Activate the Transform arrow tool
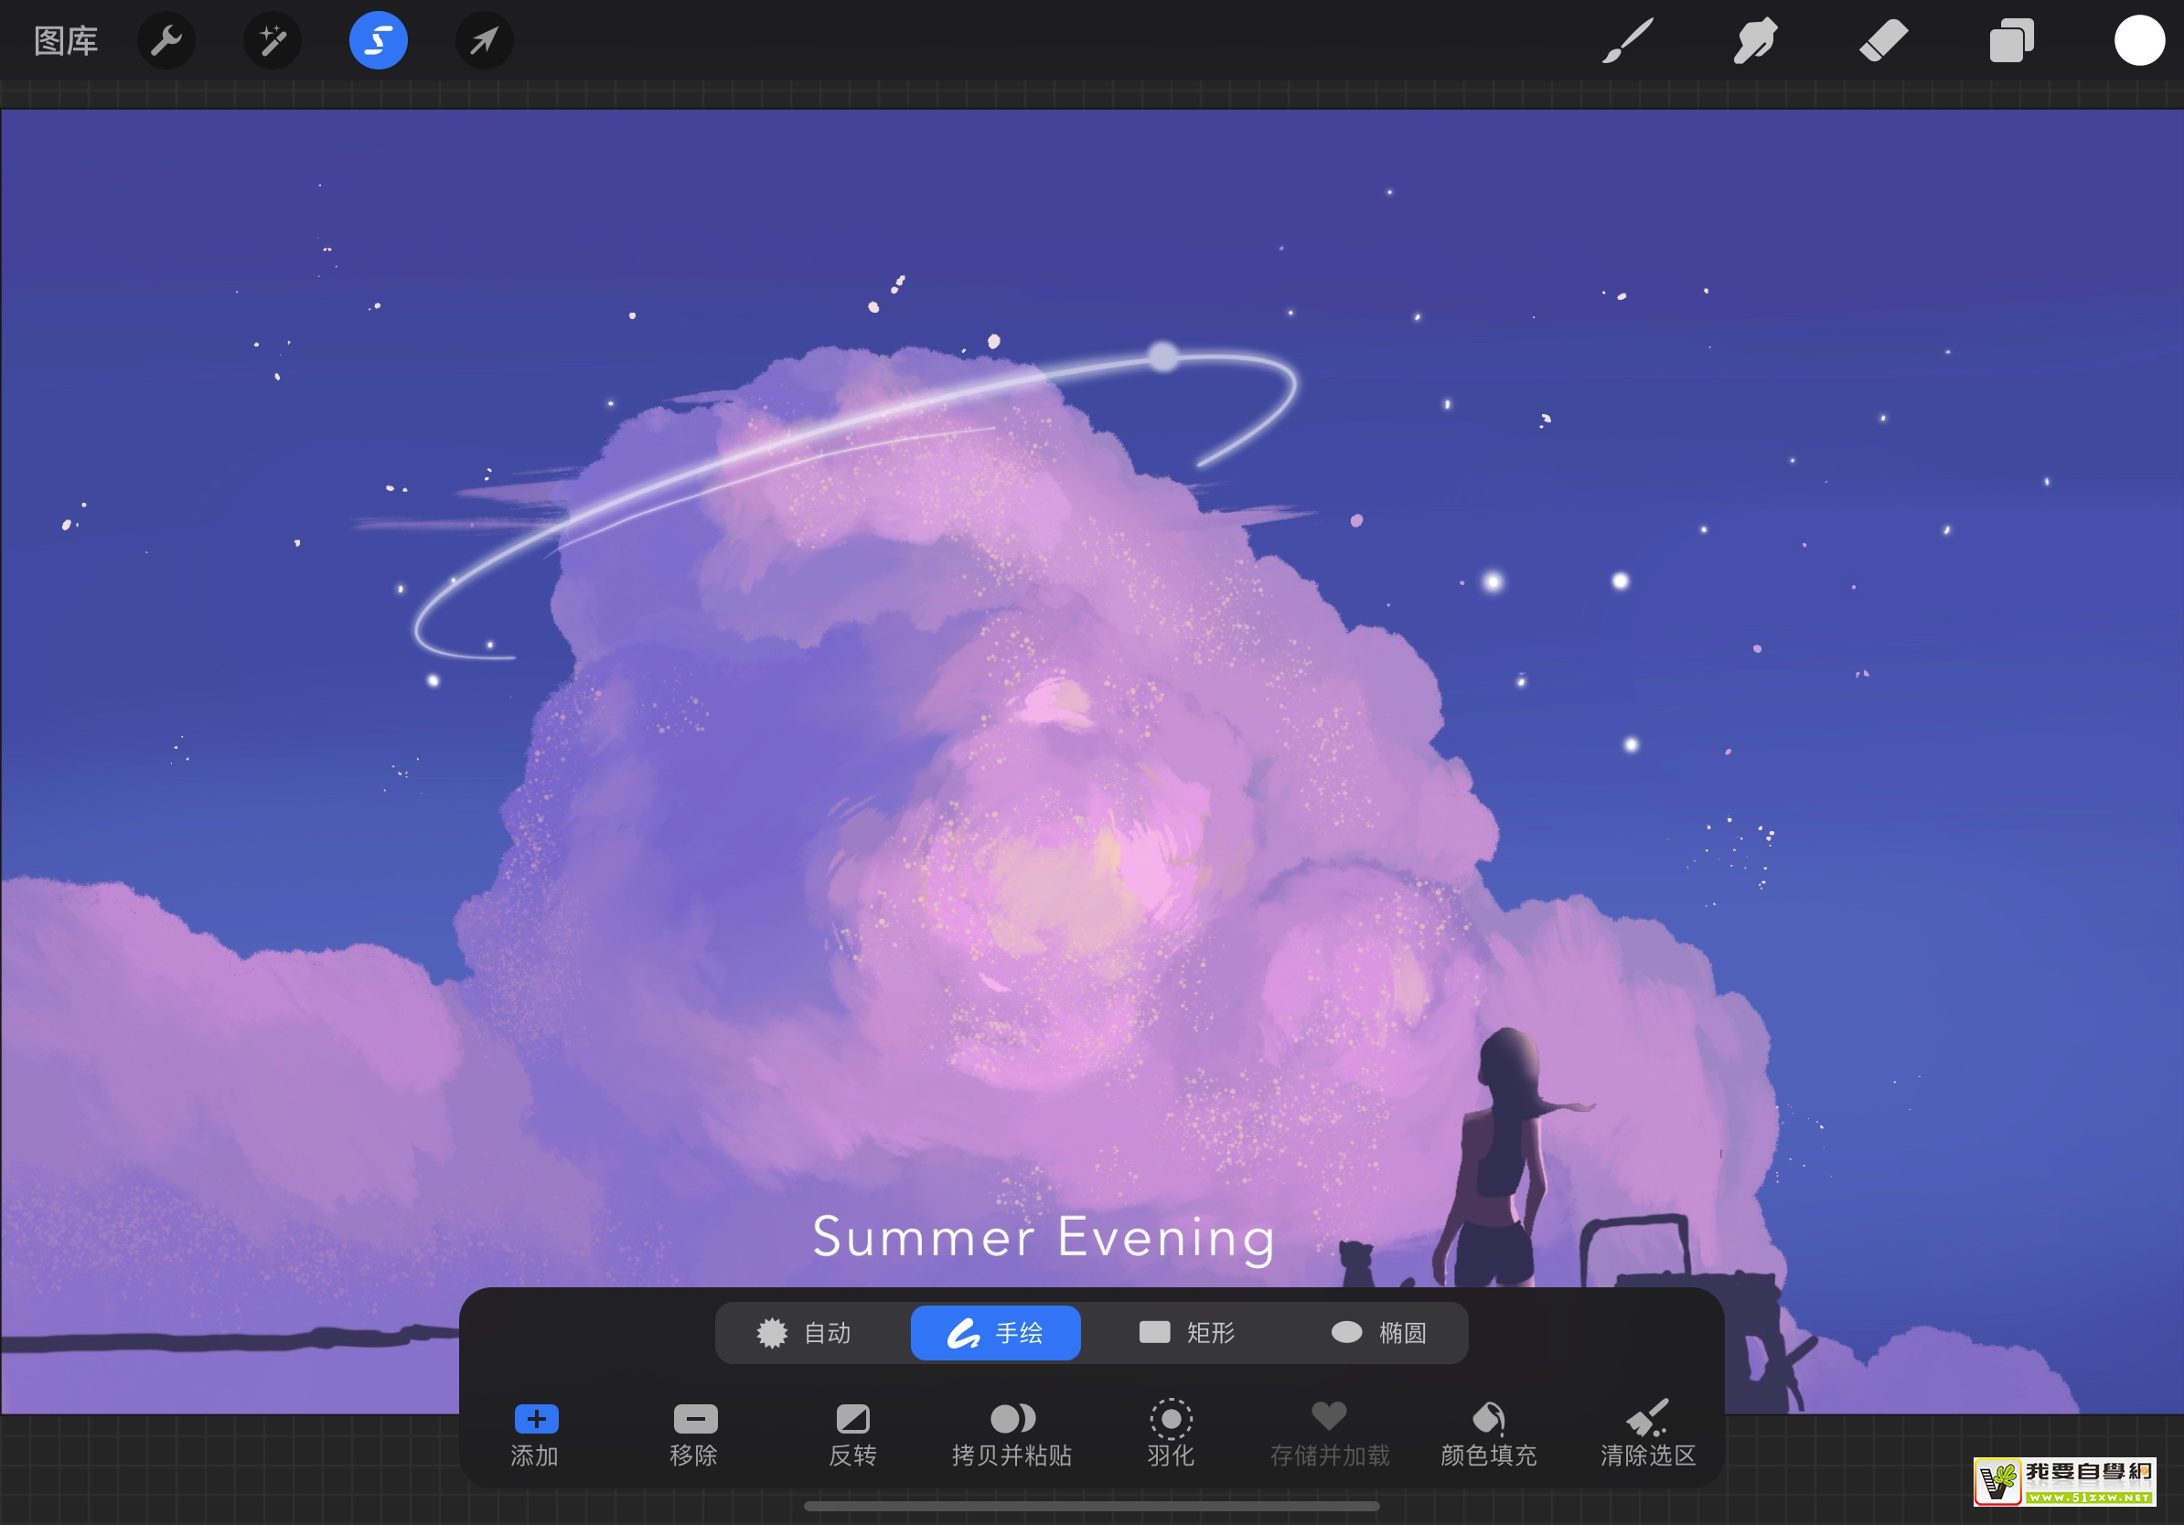Screen dimensions: 2184x1525 tap(484, 41)
